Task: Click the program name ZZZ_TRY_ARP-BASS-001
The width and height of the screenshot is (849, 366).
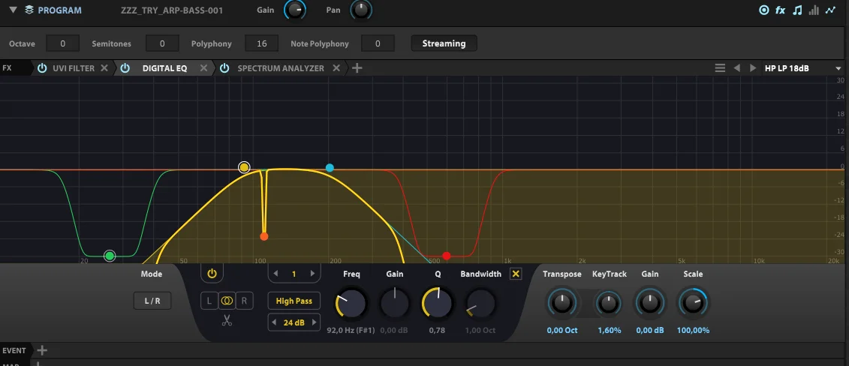Action: tap(172, 10)
